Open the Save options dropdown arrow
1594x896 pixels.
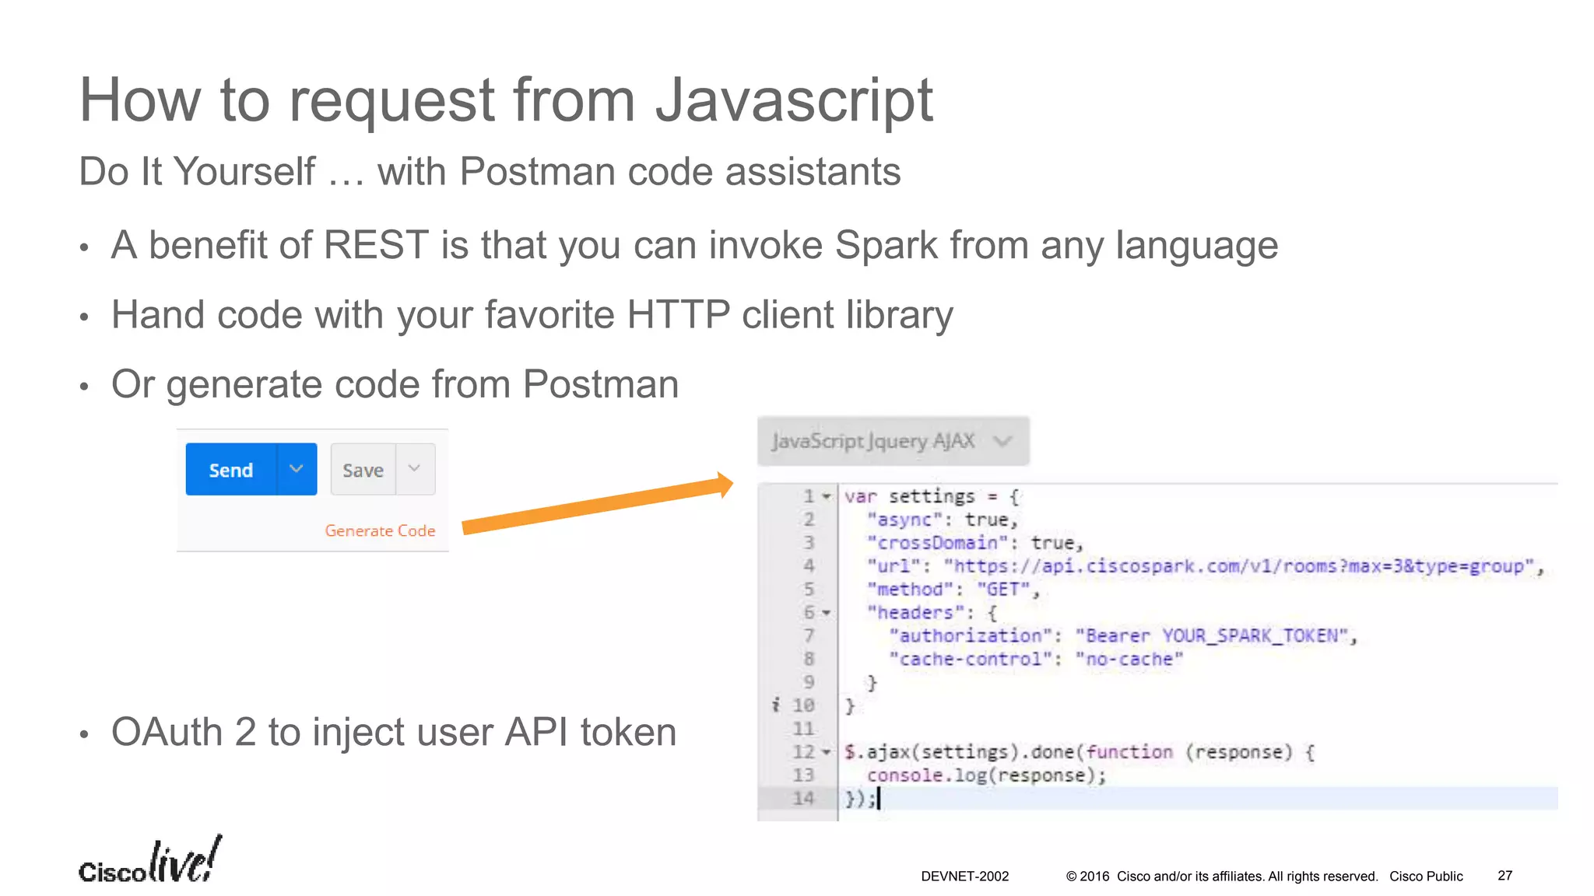[x=415, y=469]
